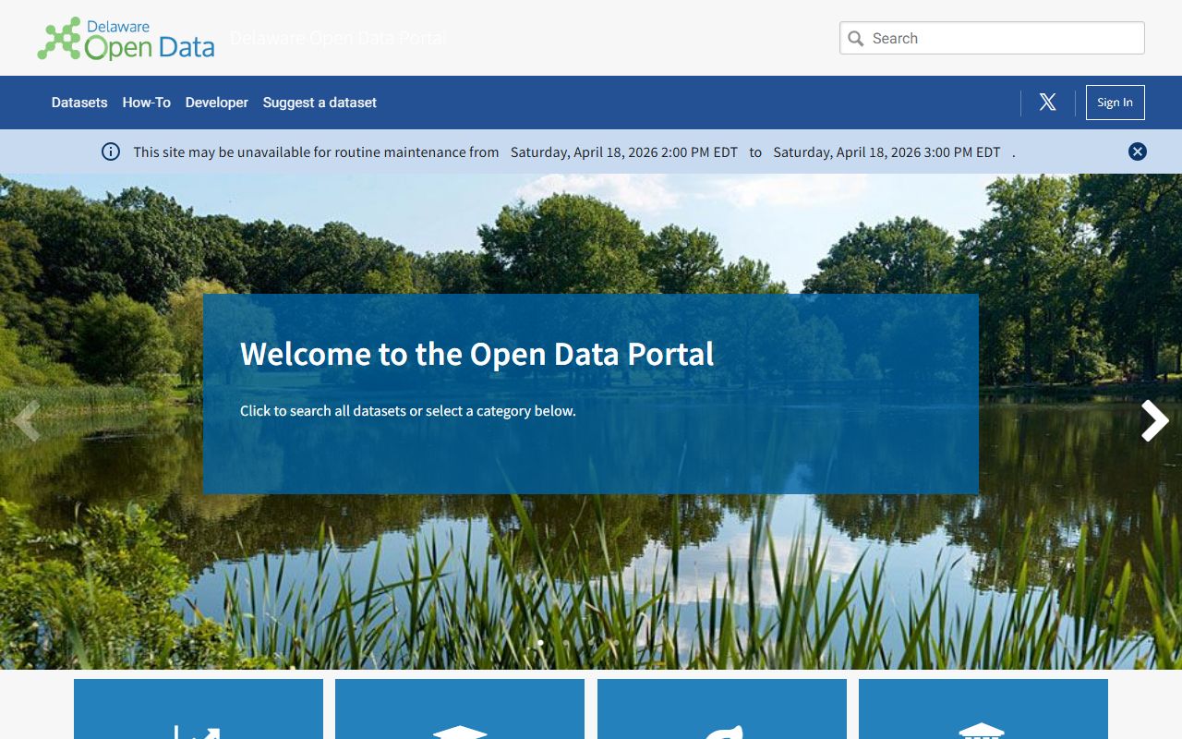Open the graduation cap category tile
The width and height of the screenshot is (1182, 739).
(460, 709)
